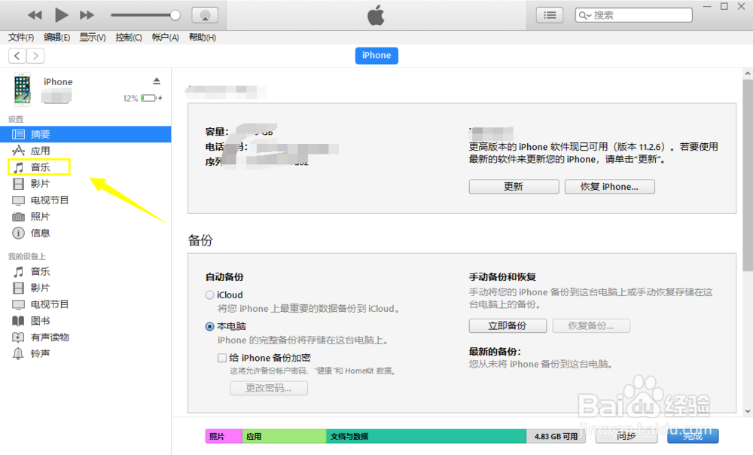Click the scrollbar up arrow

748,74
